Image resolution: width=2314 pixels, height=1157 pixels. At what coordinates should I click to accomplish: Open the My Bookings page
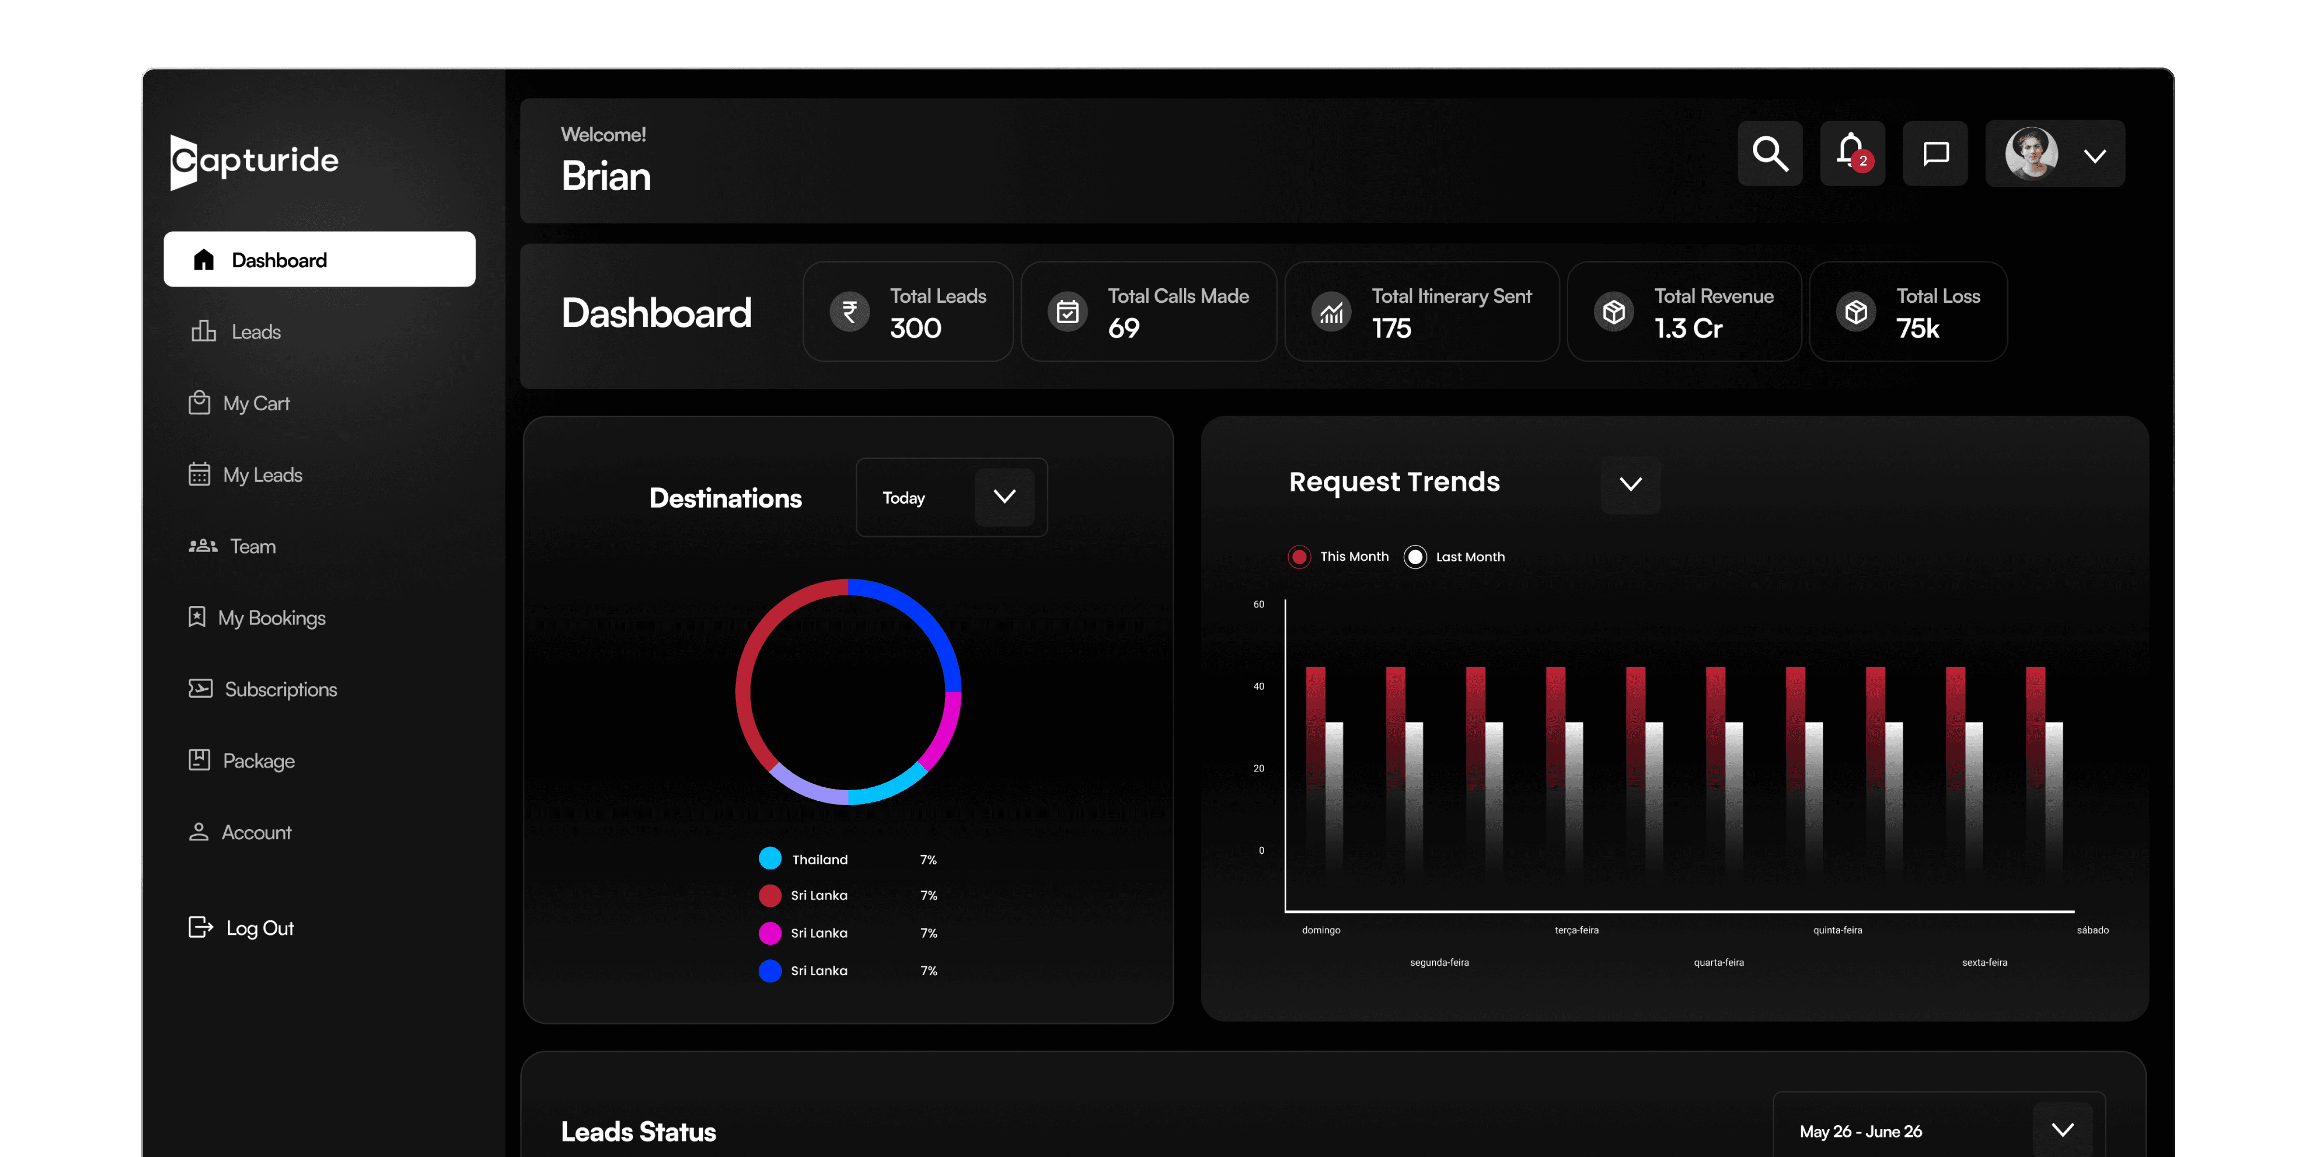point(274,617)
